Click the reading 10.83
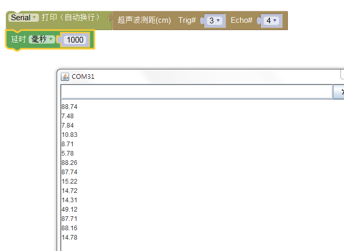 (69, 135)
